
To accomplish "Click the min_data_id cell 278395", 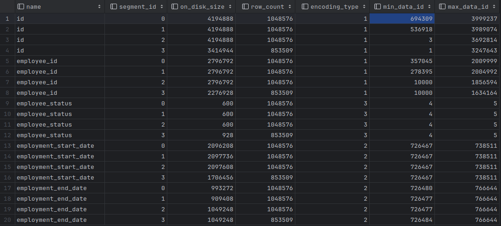I will click(x=402, y=72).
